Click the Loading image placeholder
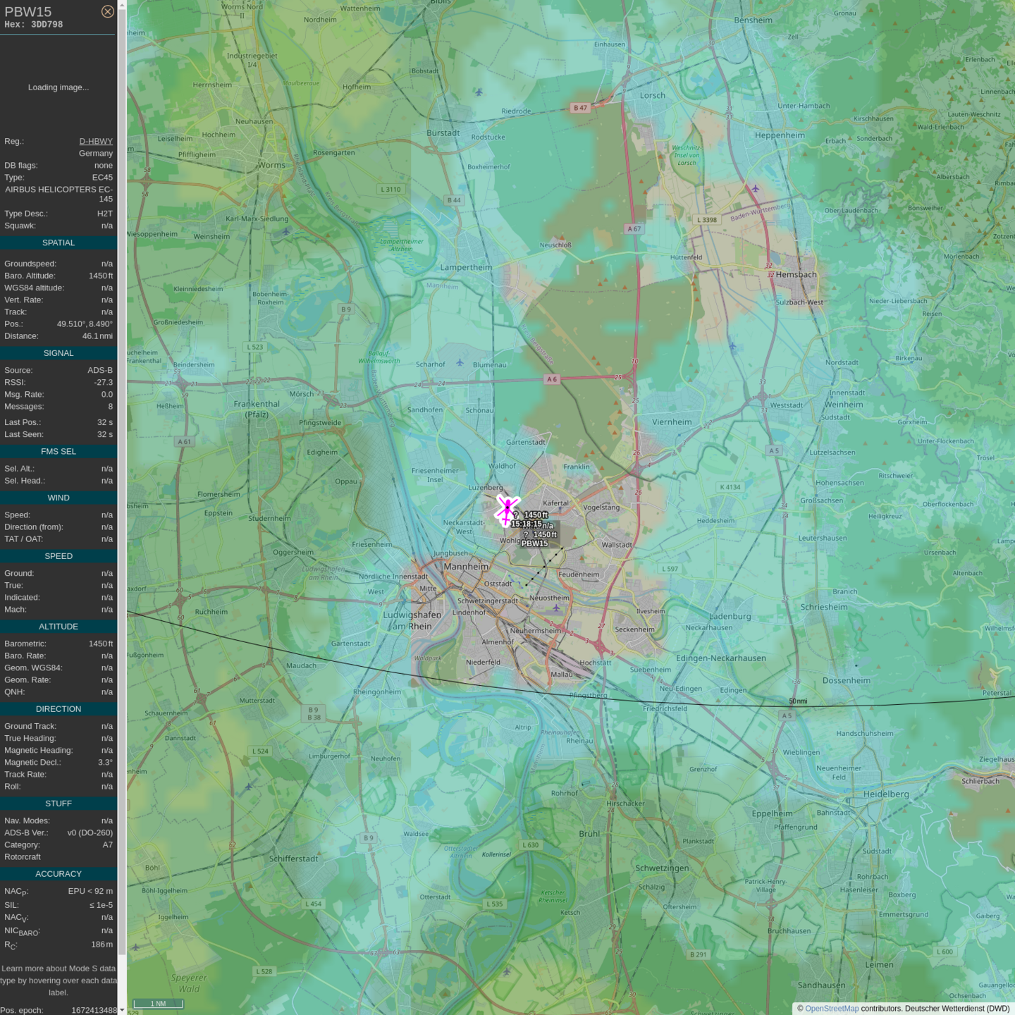1015x1015 pixels. point(59,87)
